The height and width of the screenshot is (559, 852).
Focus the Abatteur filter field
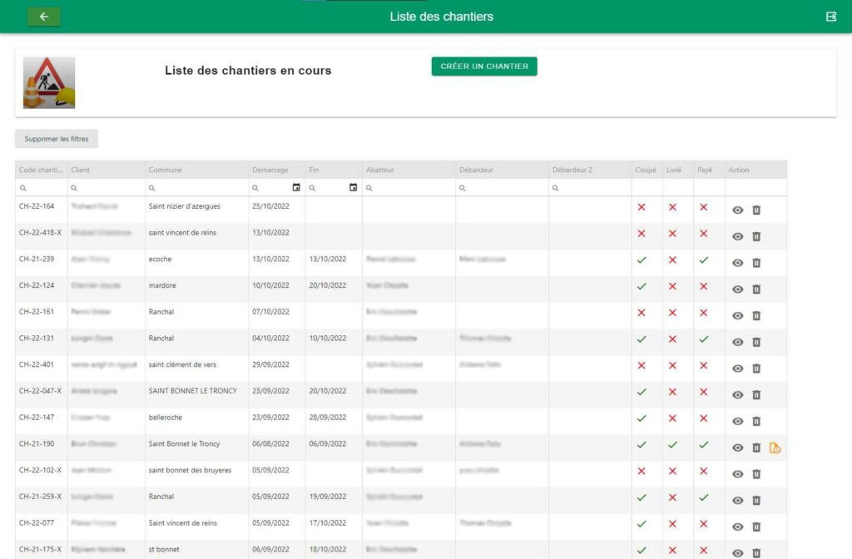[409, 188]
